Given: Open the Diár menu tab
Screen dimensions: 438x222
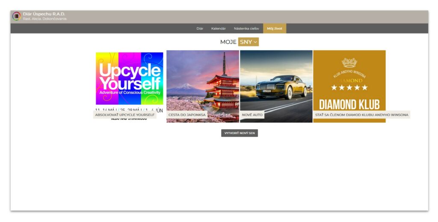Looking at the screenshot, I should 200,29.
